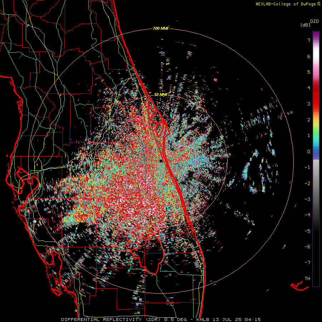
Task: Click the DZD legend title
Action: (314, 21)
